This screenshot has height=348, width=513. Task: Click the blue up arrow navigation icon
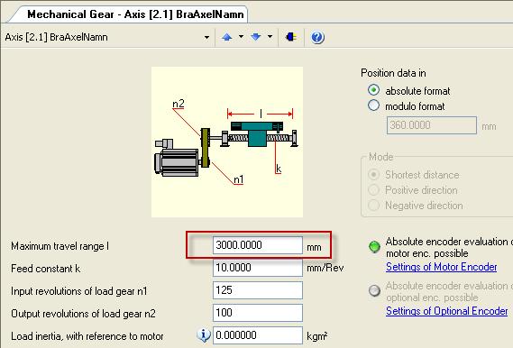pyautogui.click(x=226, y=37)
